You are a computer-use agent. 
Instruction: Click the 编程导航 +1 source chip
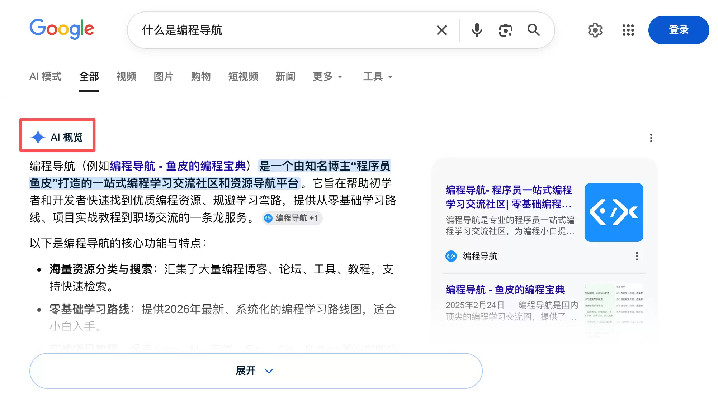(x=292, y=218)
